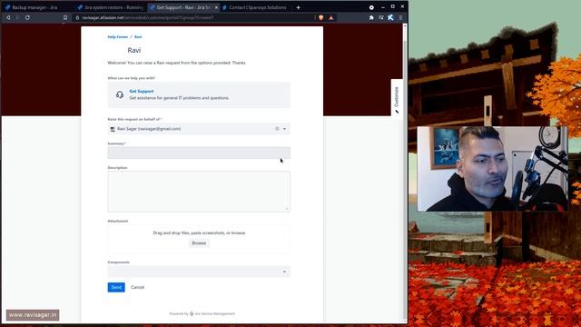Clear the selected user Ravi Sagar

277,129
